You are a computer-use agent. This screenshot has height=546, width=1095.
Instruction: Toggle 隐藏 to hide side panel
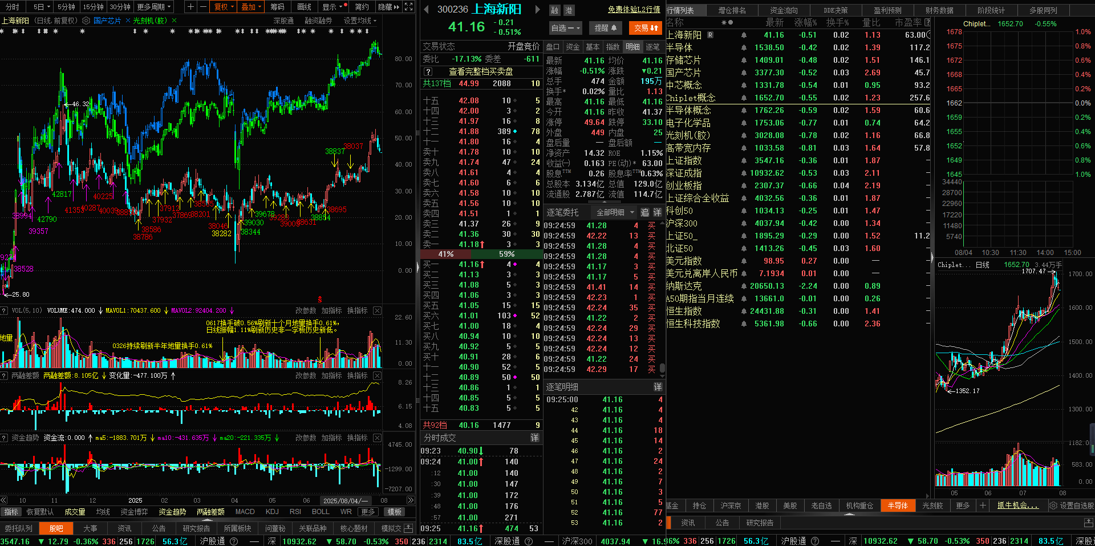coord(388,7)
